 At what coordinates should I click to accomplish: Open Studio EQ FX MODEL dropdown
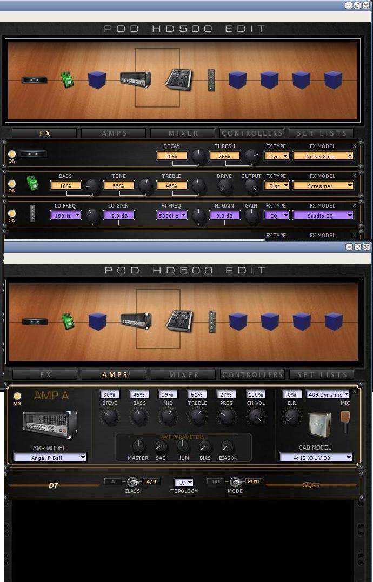[x=323, y=215]
